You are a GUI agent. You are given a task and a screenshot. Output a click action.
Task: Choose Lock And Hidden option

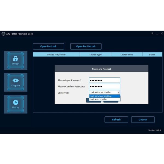[x=105, y=99]
